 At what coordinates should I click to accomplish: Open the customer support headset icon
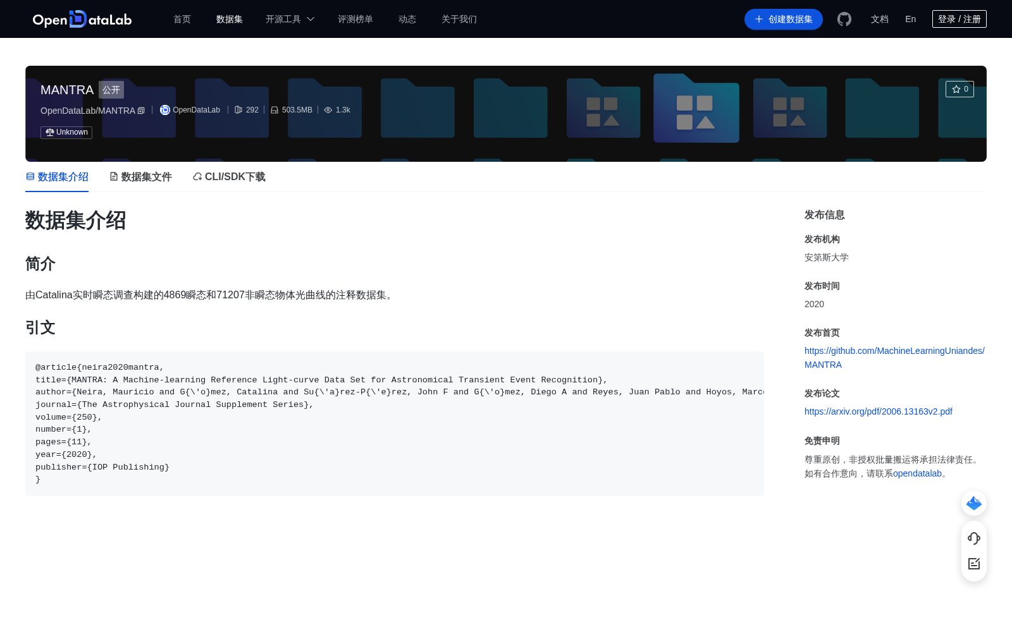[x=974, y=538]
